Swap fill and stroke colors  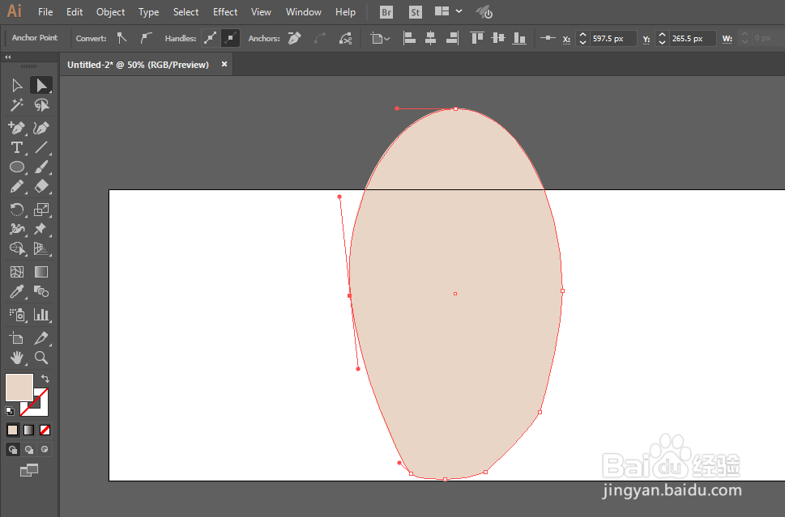pos(45,379)
